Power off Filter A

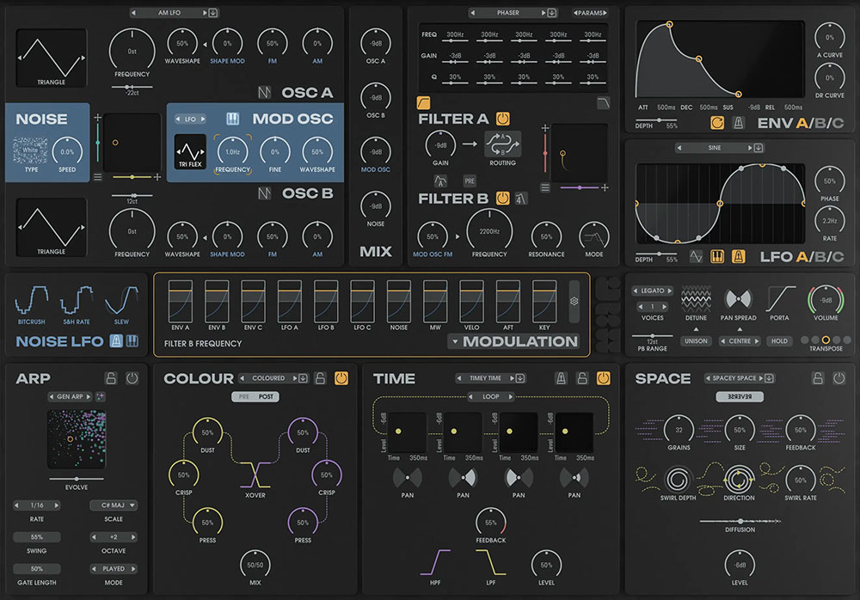click(503, 119)
